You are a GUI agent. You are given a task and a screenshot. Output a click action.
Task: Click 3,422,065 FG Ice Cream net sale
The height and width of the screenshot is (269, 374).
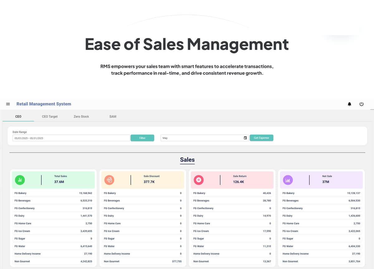(x=354, y=231)
